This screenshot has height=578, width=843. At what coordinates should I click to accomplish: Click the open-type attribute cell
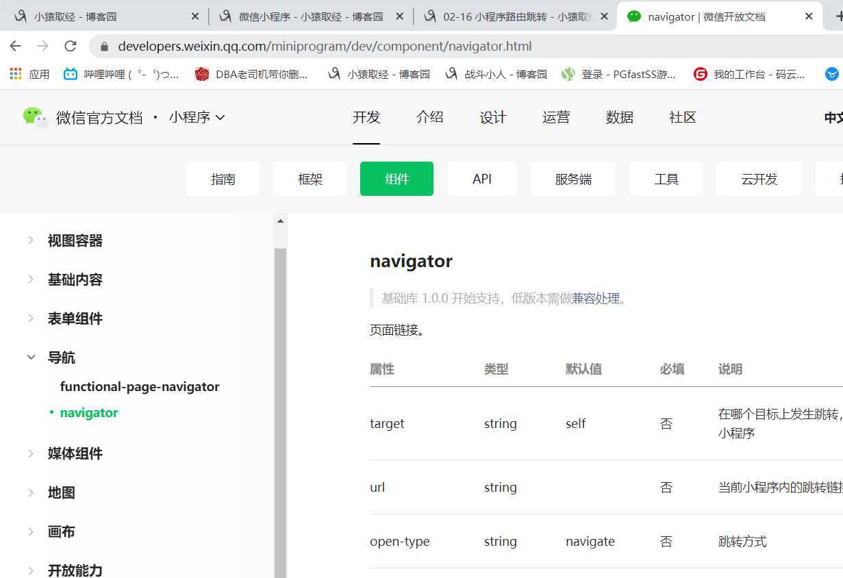[400, 541]
